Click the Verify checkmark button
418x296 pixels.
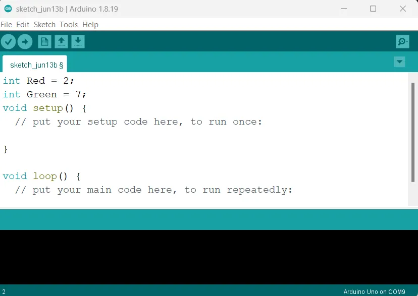(8, 42)
